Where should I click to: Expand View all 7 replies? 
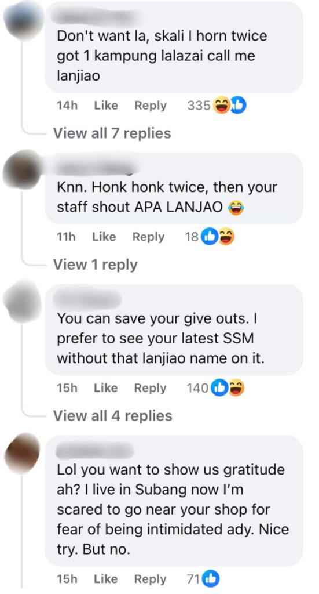pos(112,133)
